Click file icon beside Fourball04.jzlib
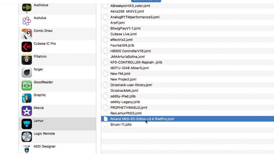Viewport: 274px width, 154px height. pos(105,45)
